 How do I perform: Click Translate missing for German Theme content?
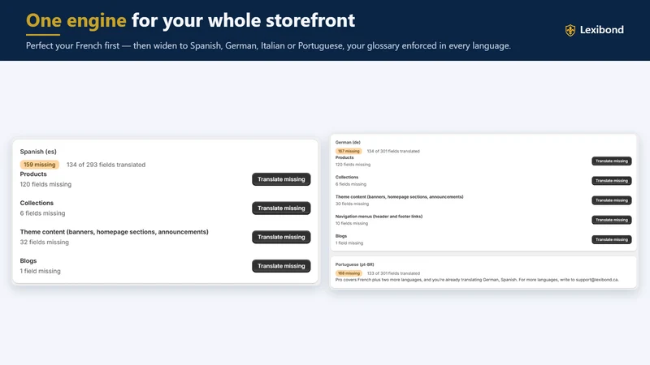tap(612, 200)
